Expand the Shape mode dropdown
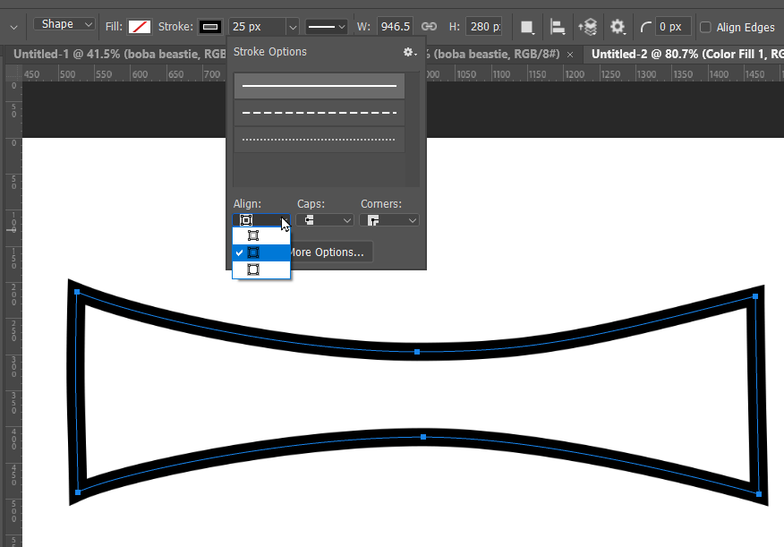 point(64,24)
